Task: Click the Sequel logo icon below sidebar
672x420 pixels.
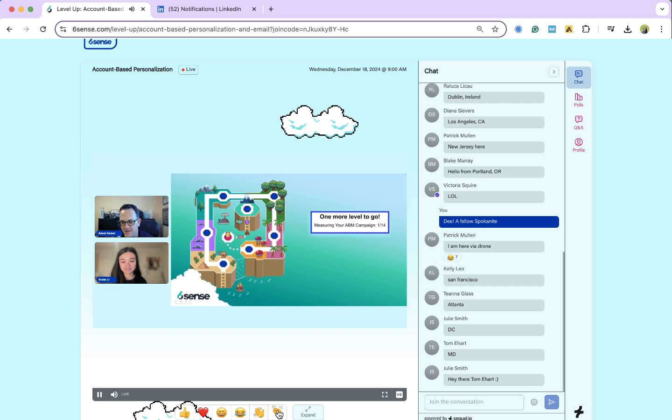Action: [579, 412]
